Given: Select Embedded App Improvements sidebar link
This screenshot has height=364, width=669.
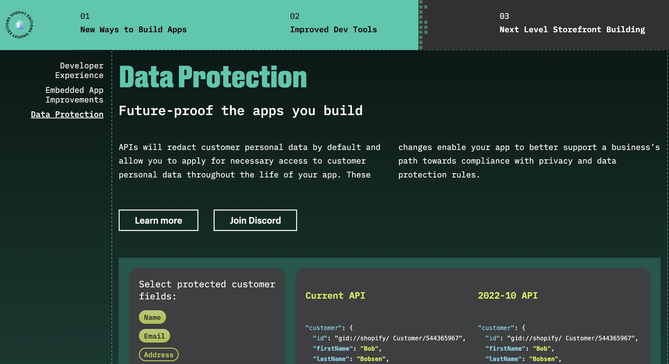Looking at the screenshot, I should 74,95.
